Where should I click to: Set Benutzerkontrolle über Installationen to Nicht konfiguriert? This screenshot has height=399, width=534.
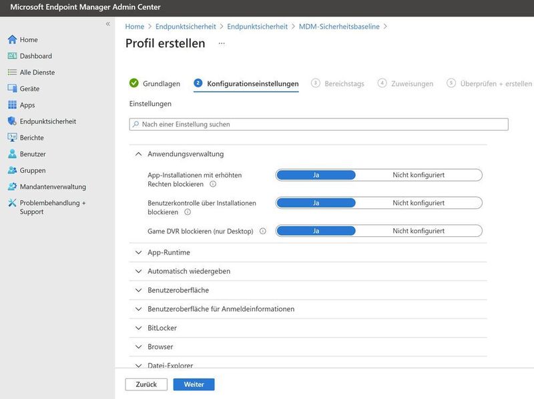tap(419, 203)
